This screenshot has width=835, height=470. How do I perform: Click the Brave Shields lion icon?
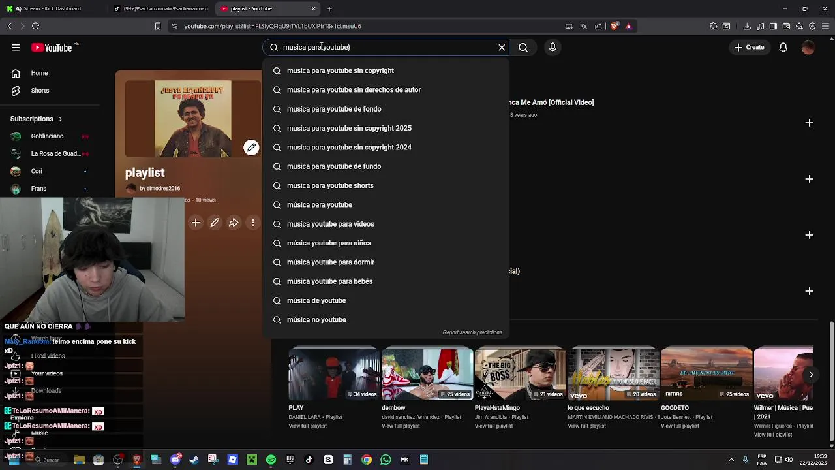coord(615,26)
